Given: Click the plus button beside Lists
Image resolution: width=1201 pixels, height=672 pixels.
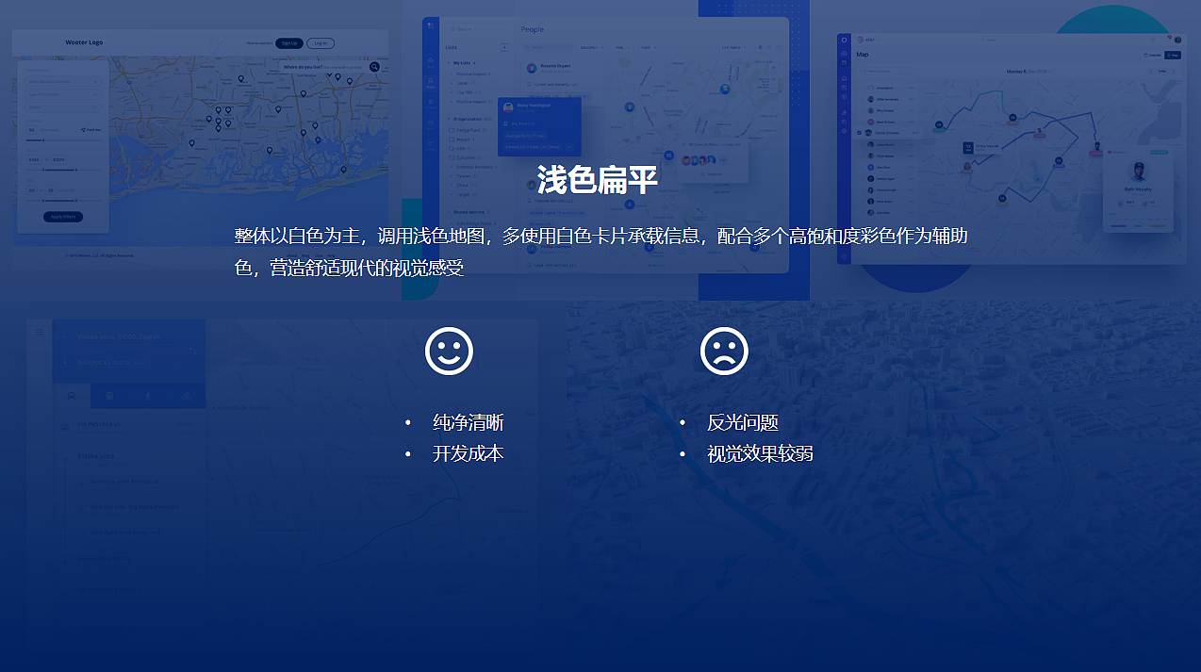Looking at the screenshot, I should pyautogui.click(x=504, y=47).
